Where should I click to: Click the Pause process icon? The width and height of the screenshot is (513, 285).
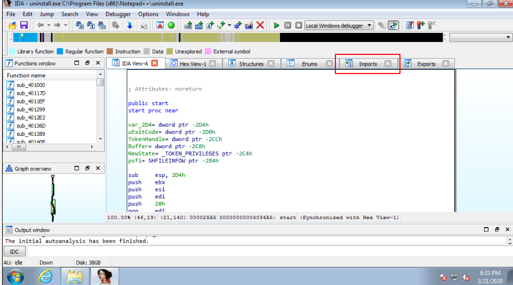tap(287, 25)
